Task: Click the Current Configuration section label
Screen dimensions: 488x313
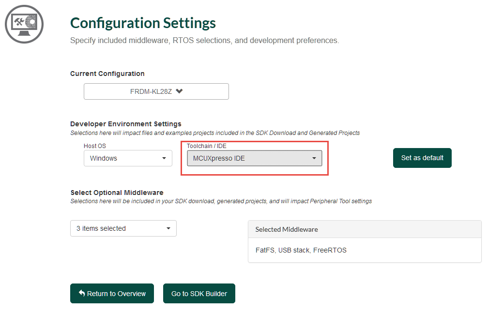Action: click(107, 73)
